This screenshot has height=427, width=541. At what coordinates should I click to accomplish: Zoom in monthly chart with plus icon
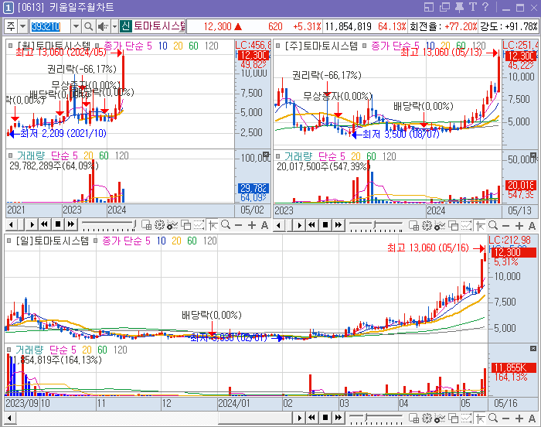click(252, 226)
